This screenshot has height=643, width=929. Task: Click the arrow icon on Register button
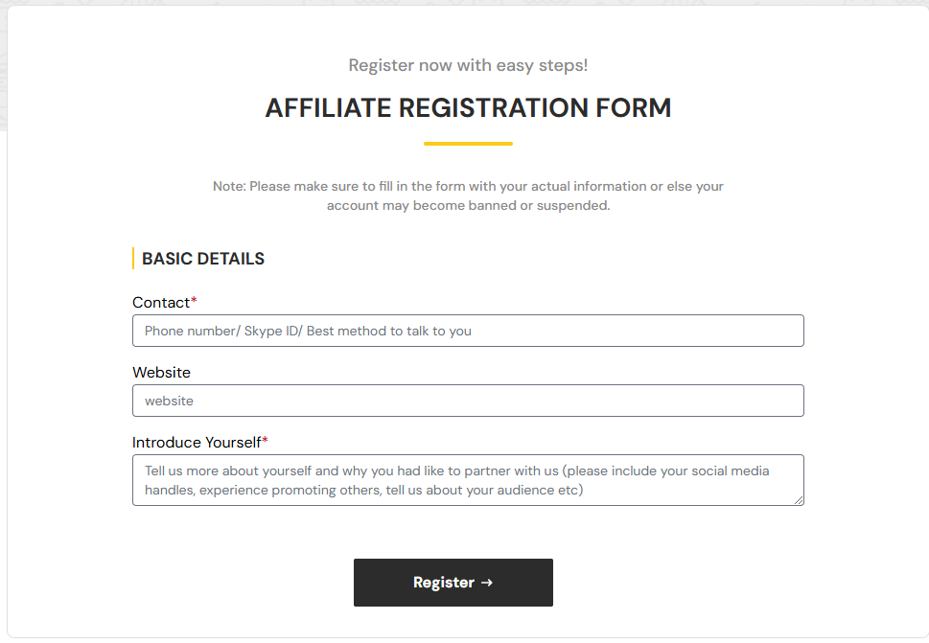pyautogui.click(x=487, y=583)
